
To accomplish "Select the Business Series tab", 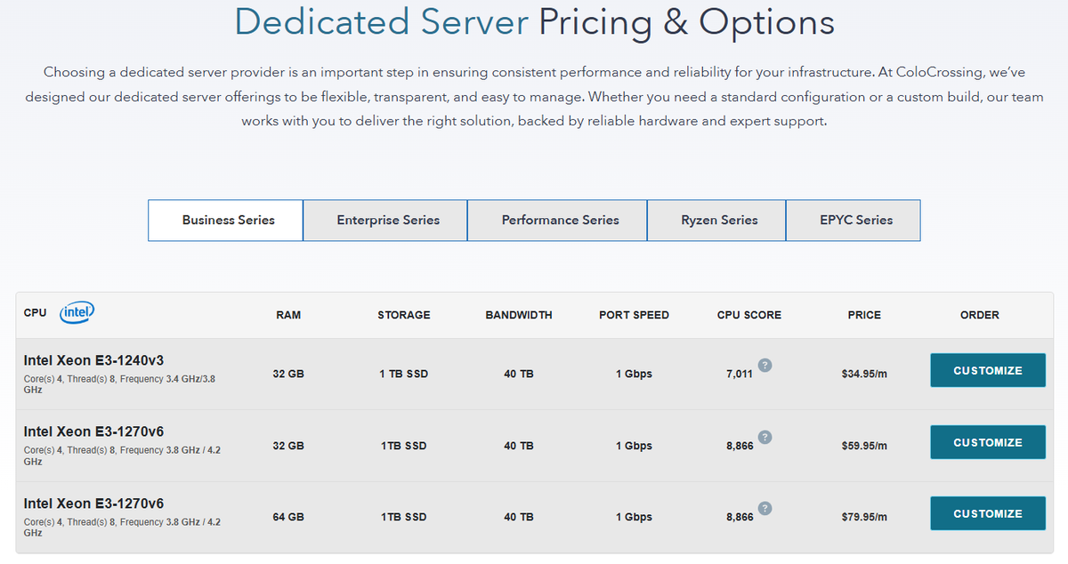I will click(x=225, y=220).
